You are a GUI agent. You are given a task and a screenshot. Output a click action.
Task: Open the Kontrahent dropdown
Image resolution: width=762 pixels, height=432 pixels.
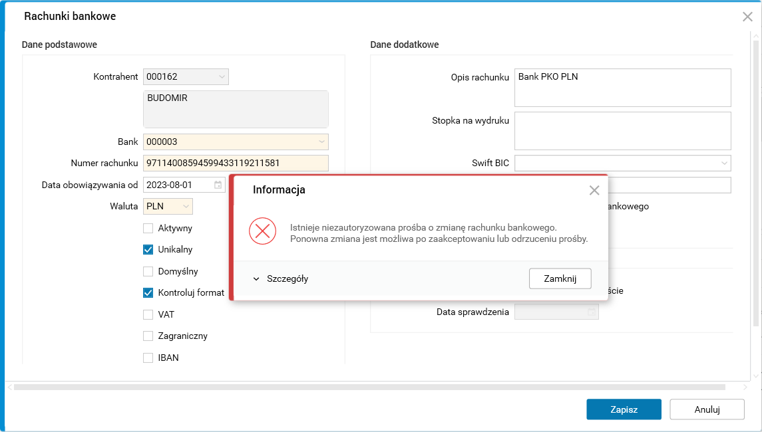click(x=222, y=77)
